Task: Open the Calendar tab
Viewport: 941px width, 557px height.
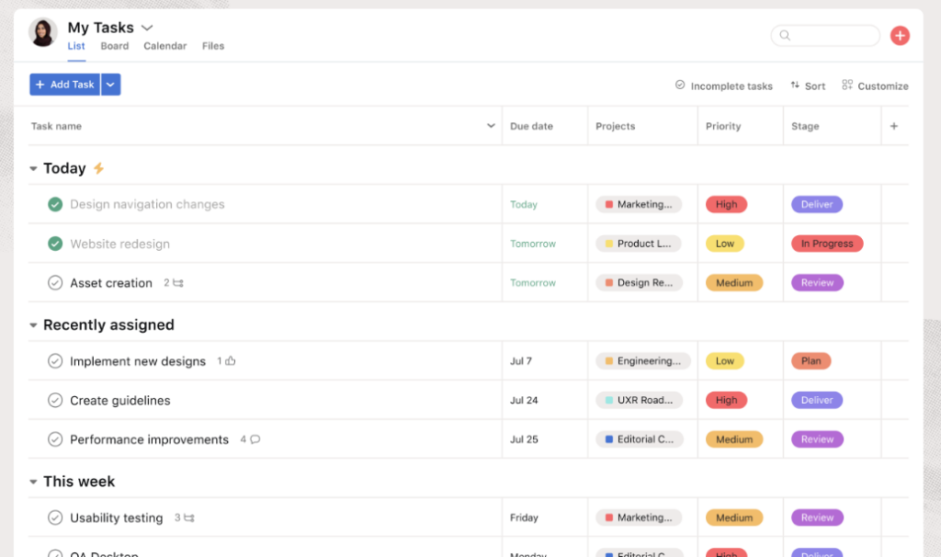Action: point(164,45)
